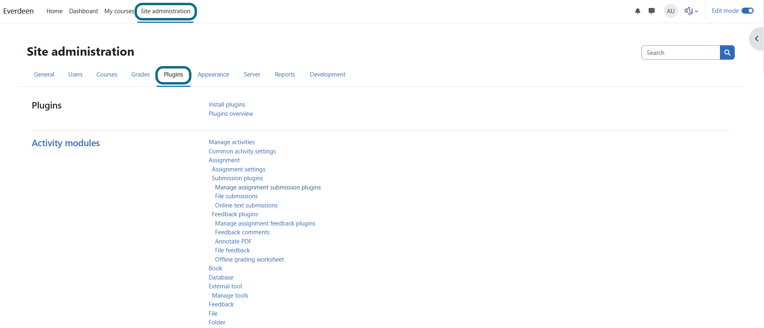Click the Everdeen site name
764x328 pixels.
18,11
